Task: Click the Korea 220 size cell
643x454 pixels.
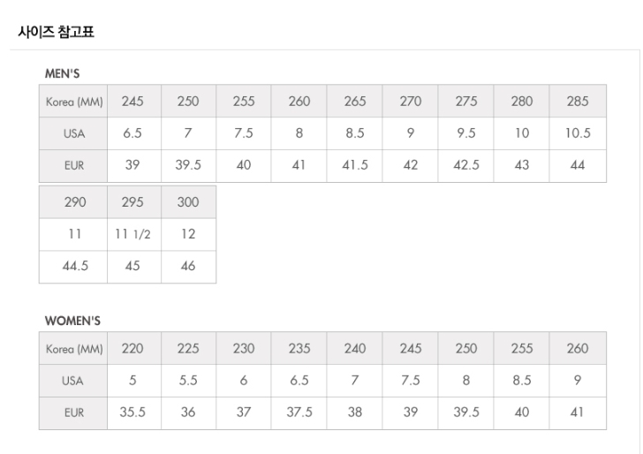Action: tap(132, 349)
